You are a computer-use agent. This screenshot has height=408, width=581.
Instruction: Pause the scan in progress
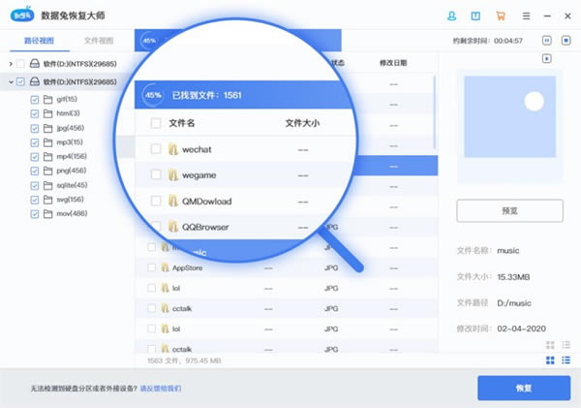click(547, 40)
